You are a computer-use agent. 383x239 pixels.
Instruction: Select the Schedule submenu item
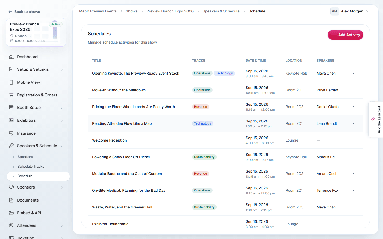click(38, 176)
